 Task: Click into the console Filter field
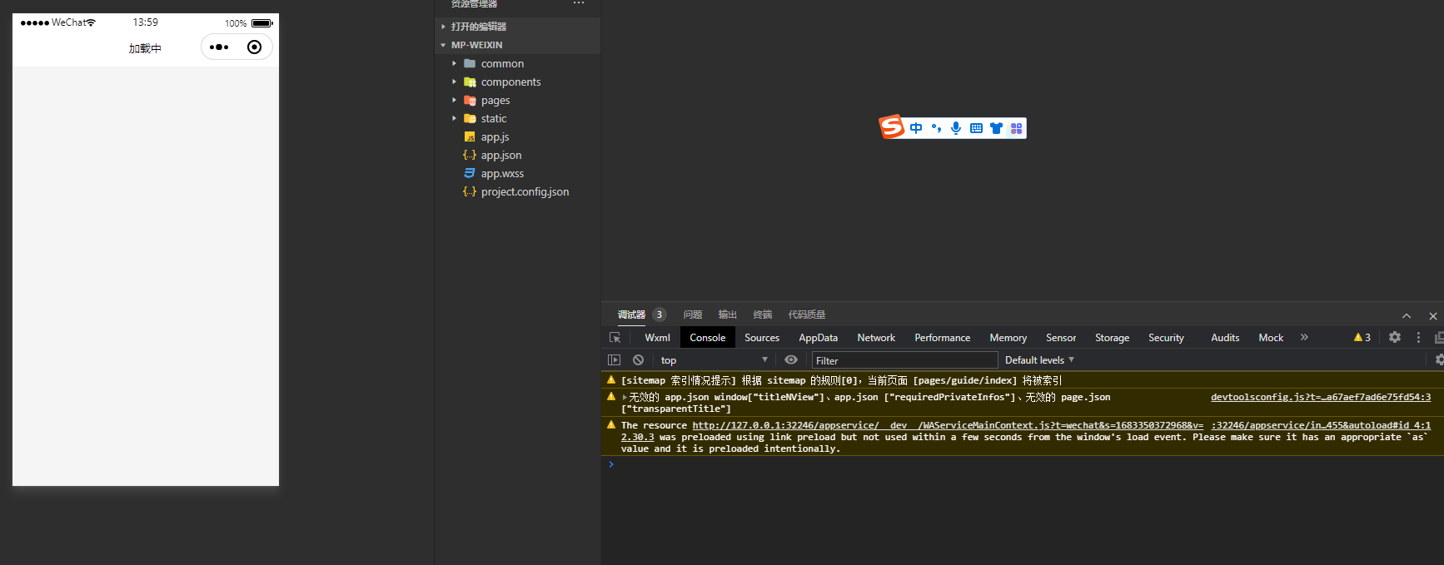(x=904, y=360)
